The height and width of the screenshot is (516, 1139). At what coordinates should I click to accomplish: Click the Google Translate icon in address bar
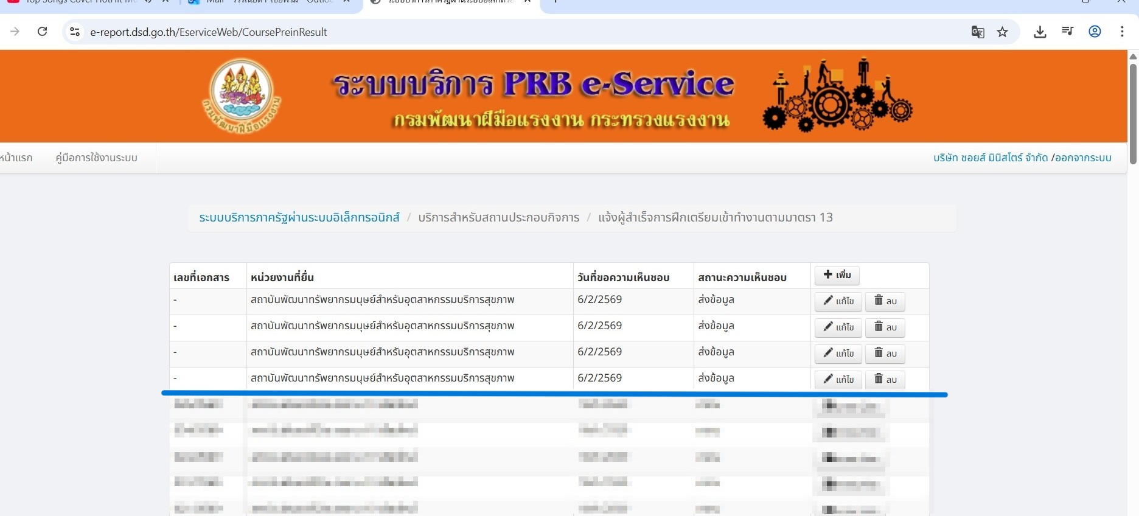click(x=977, y=32)
